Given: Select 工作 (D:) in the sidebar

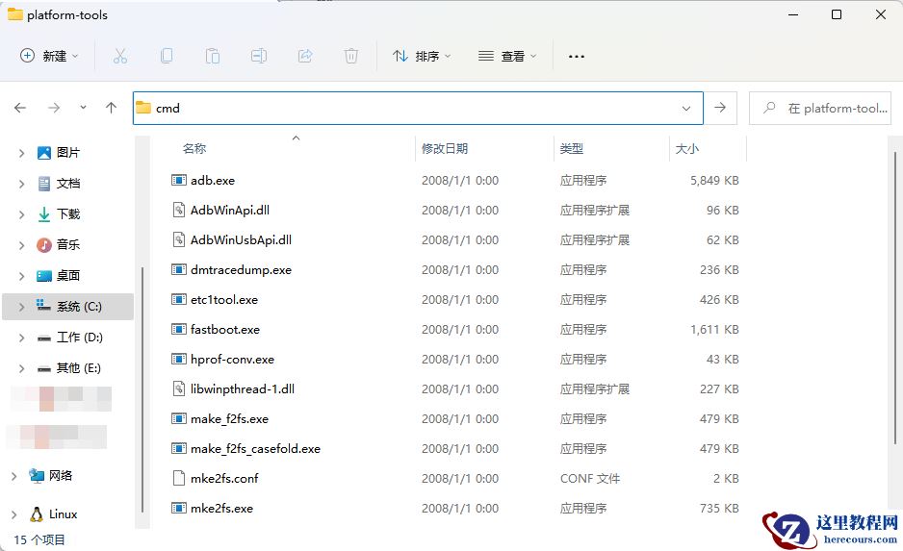Looking at the screenshot, I should 68,337.
